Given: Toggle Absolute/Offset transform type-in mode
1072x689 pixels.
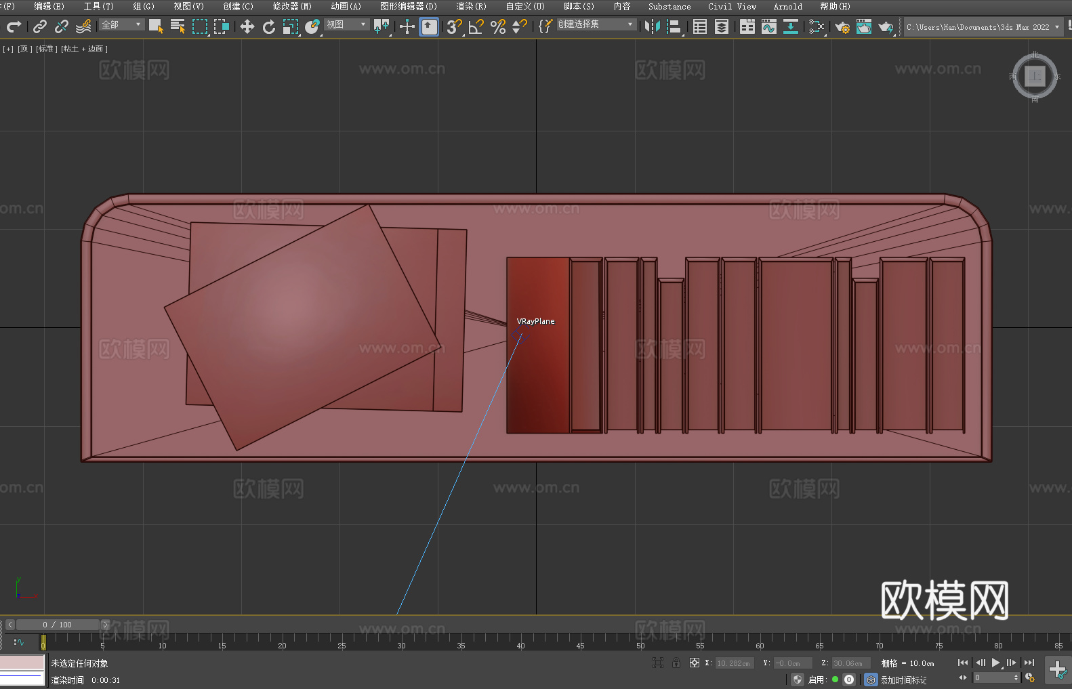Looking at the screenshot, I should point(695,663).
